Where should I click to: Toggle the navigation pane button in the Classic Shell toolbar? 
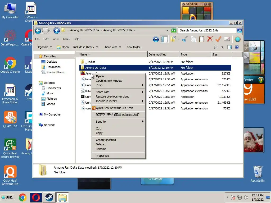164,39
